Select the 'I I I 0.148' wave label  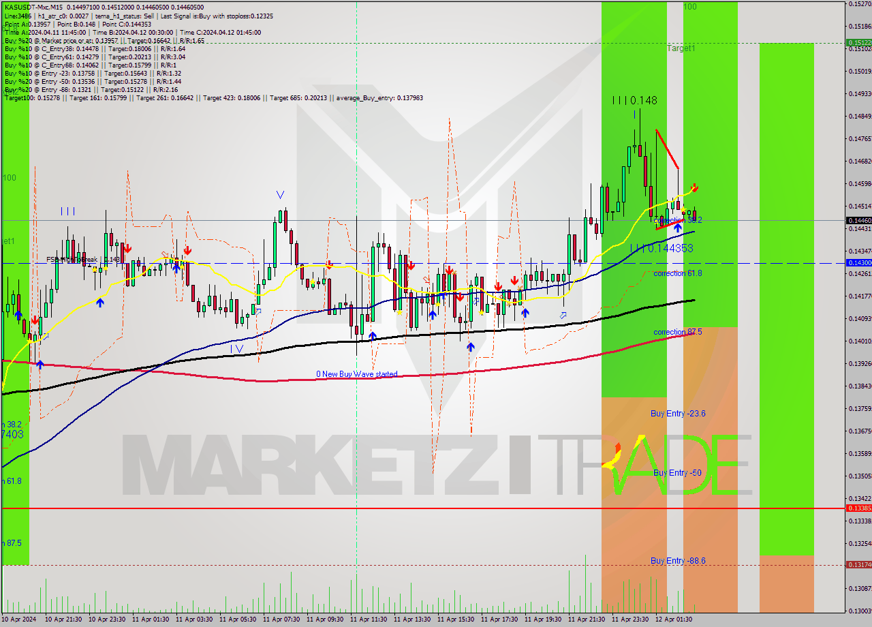(634, 100)
